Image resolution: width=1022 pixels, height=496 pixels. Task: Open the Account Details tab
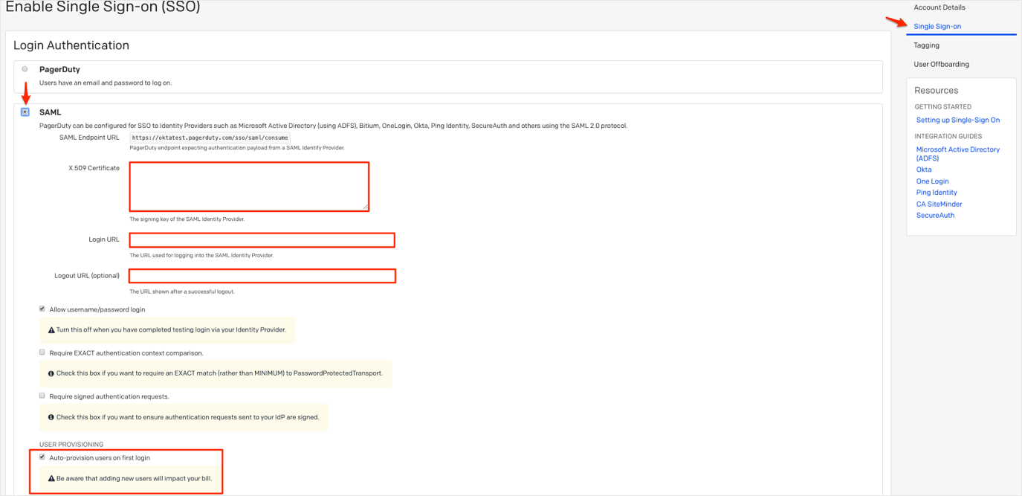939,7
